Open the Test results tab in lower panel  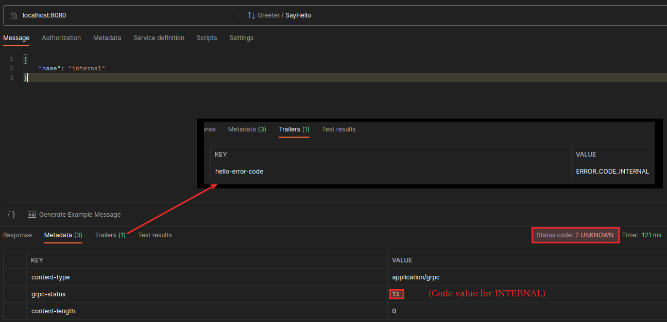click(x=155, y=235)
